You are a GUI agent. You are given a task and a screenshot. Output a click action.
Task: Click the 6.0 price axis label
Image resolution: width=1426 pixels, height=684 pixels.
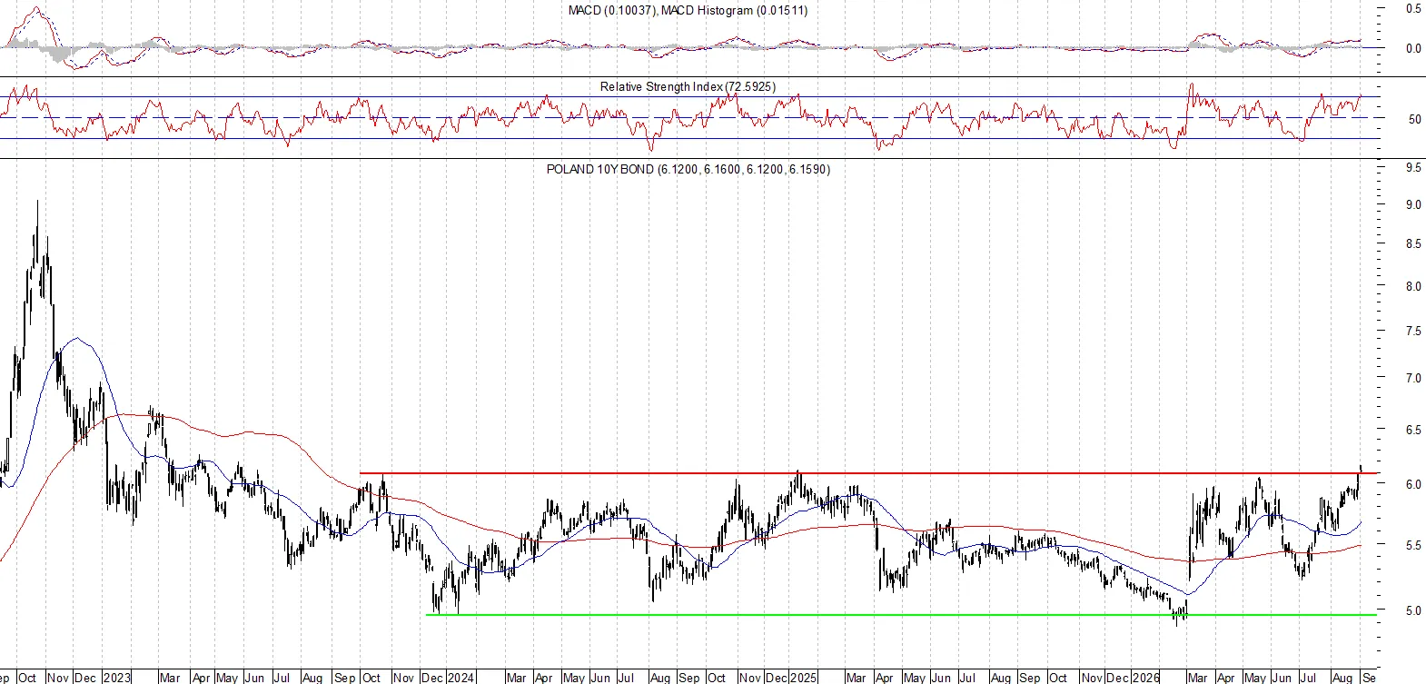[1413, 485]
